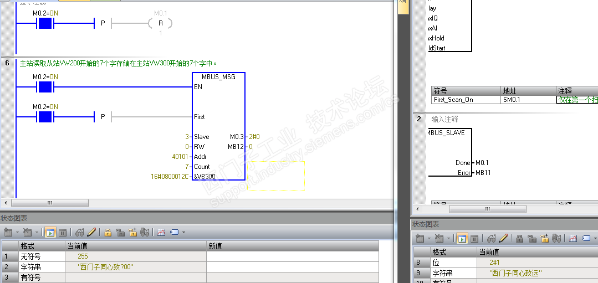Open delete-row dropdown arrow in master chart toolbar
Image resolution: width=598 pixels, height=283 pixels.
click(37, 232)
